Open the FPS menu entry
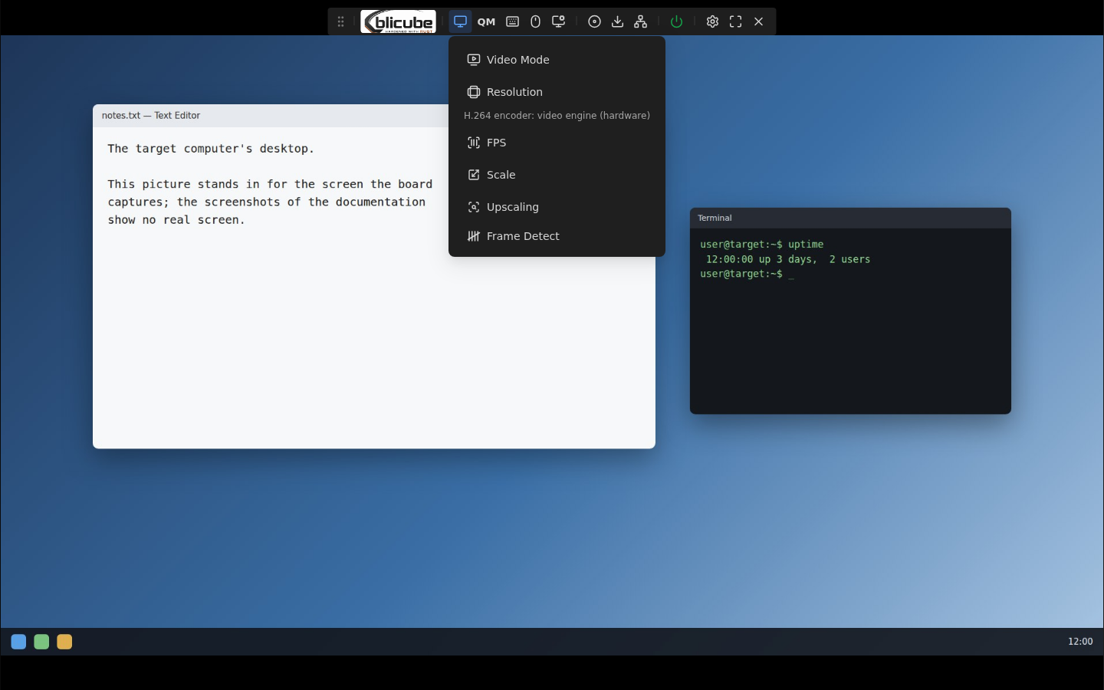 coord(557,143)
